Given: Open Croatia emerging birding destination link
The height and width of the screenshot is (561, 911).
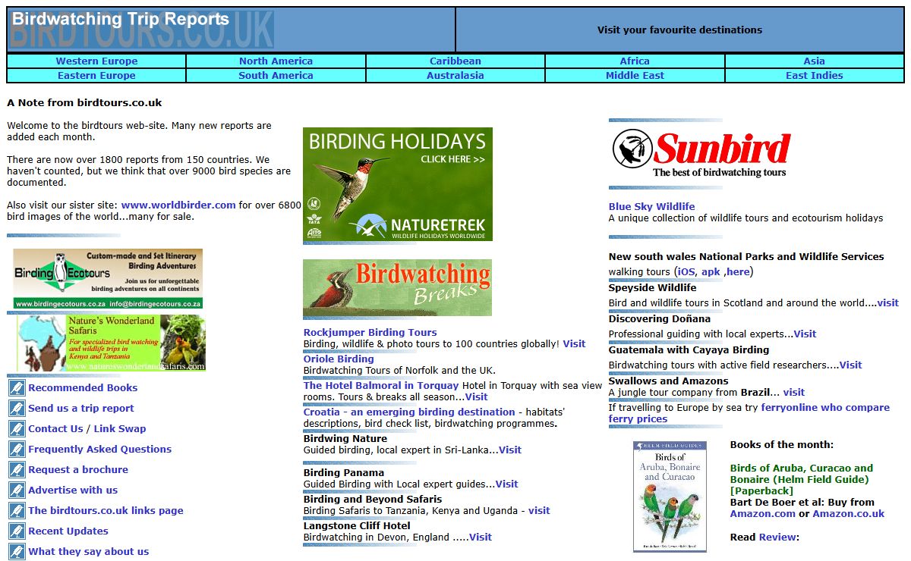Looking at the screenshot, I should point(409,412).
